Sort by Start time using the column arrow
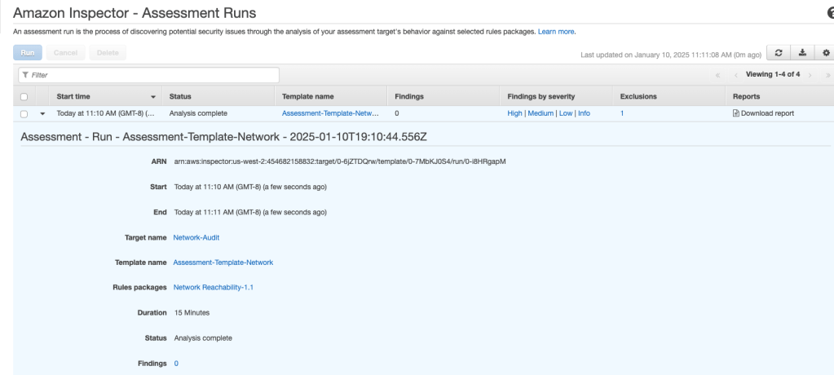 (x=152, y=96)
